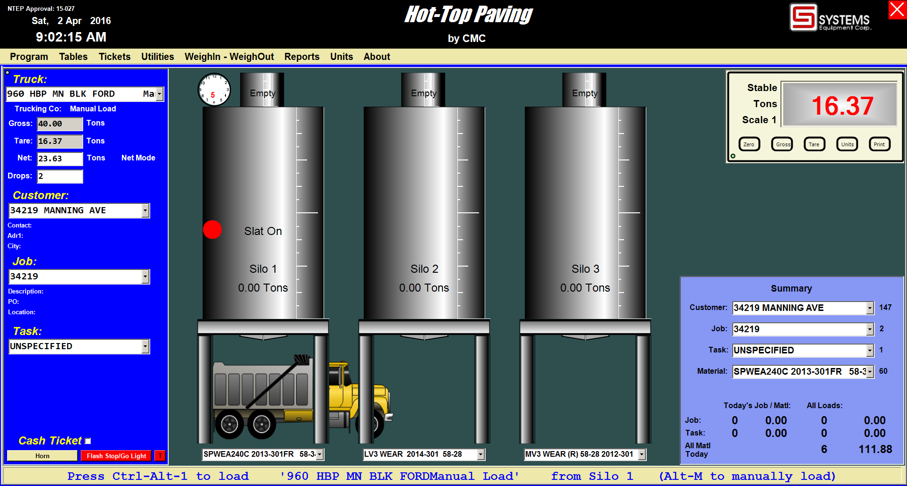Activate Flash Stop/Go Light button
Image resolution: width=907 pixels, height=486 pixels.
tap(116, 456)
